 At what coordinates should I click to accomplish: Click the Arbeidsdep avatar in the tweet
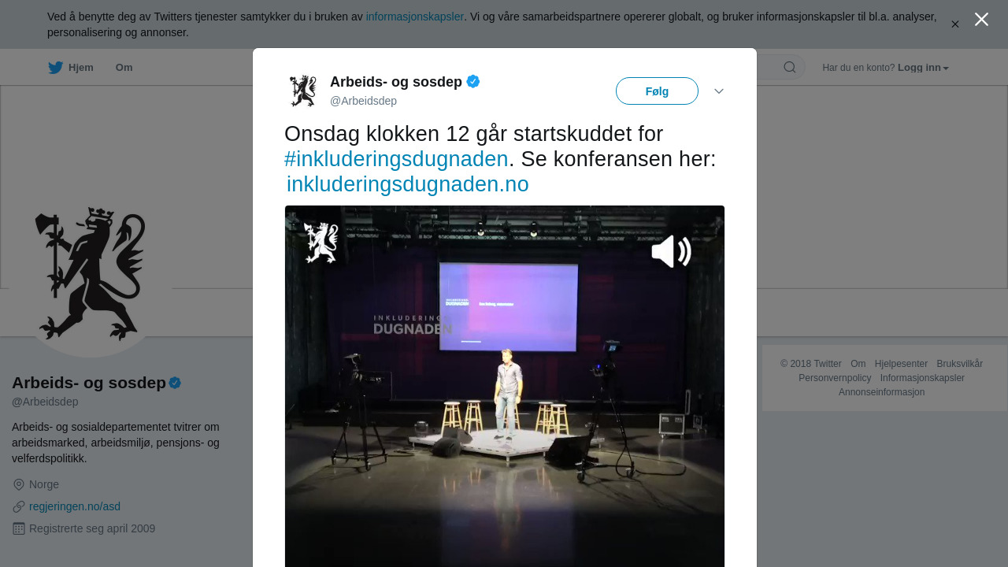click(x=302, y=91)
